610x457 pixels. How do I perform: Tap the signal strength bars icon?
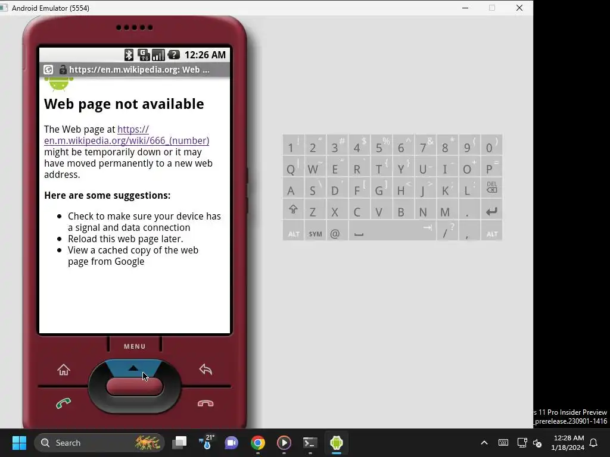[x=158, y=55]
